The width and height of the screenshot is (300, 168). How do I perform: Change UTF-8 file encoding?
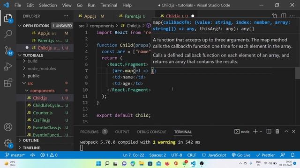click(177, 155)
